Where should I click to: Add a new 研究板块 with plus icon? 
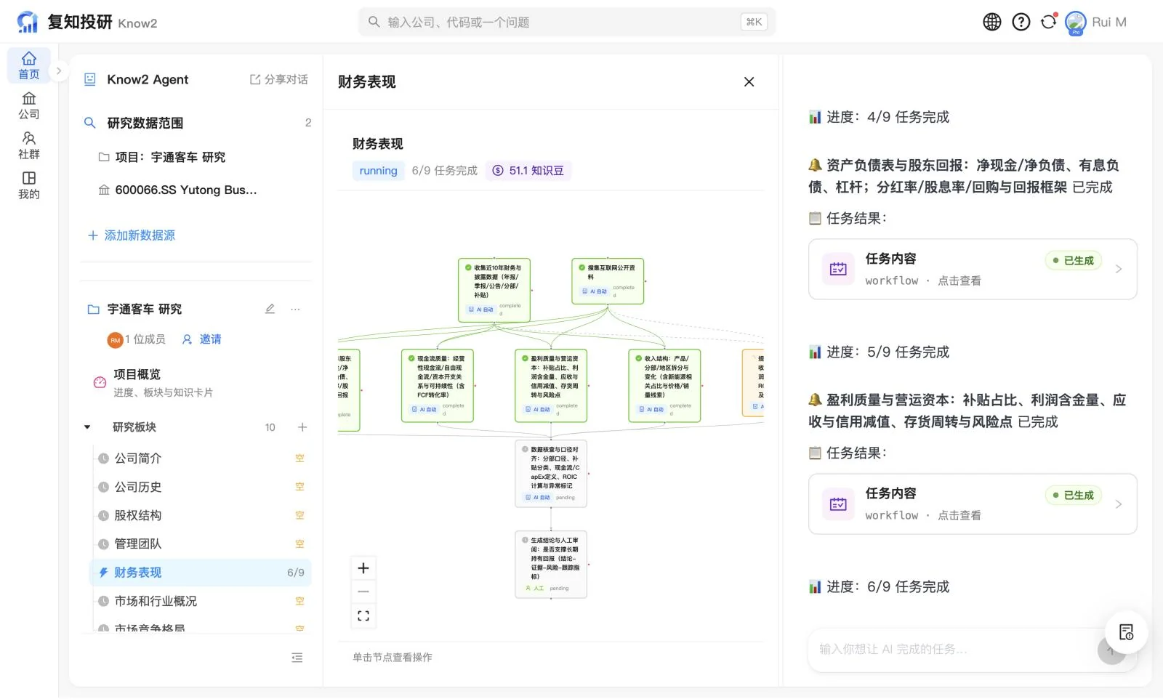click(x=302, y=427)
